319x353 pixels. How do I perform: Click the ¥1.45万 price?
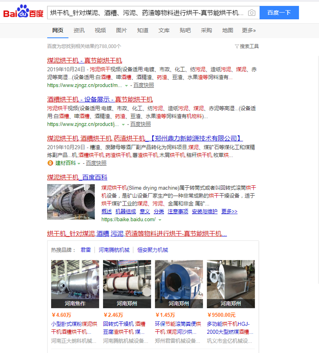165,315
